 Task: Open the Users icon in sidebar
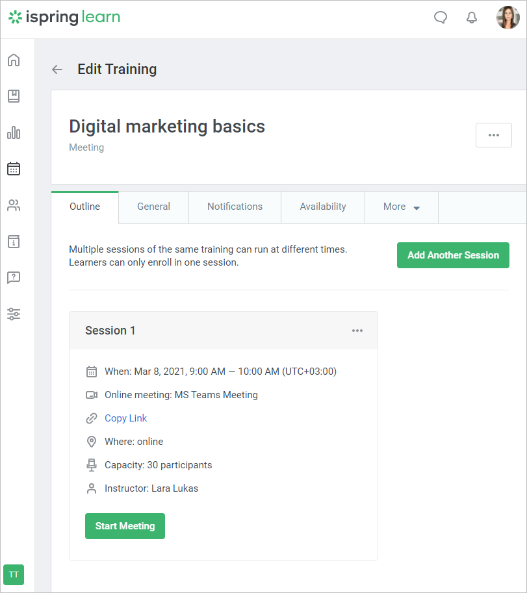[14, 205]
